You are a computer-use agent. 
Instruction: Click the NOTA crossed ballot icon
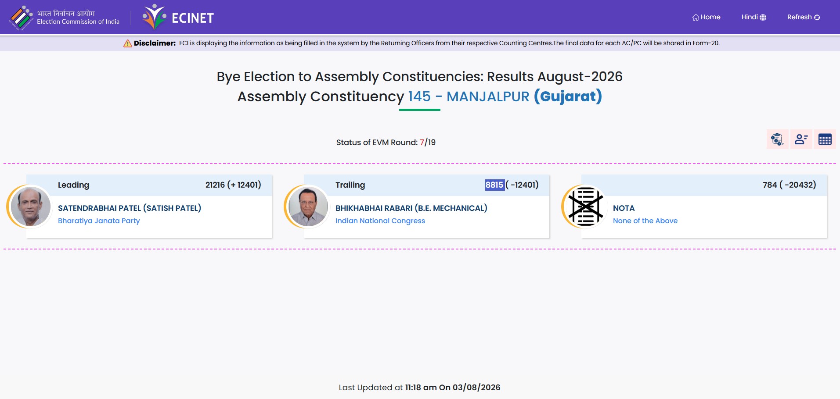pyautogui.click(x=585, y=207)
